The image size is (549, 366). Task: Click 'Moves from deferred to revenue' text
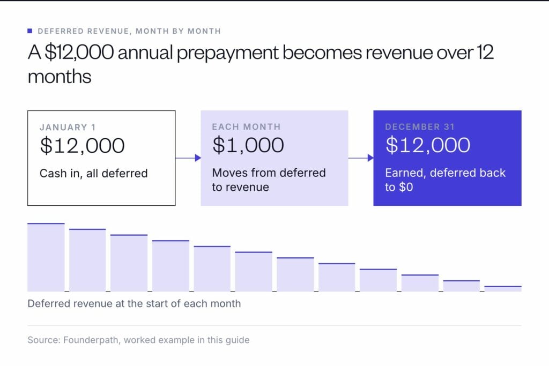(269, 180)
